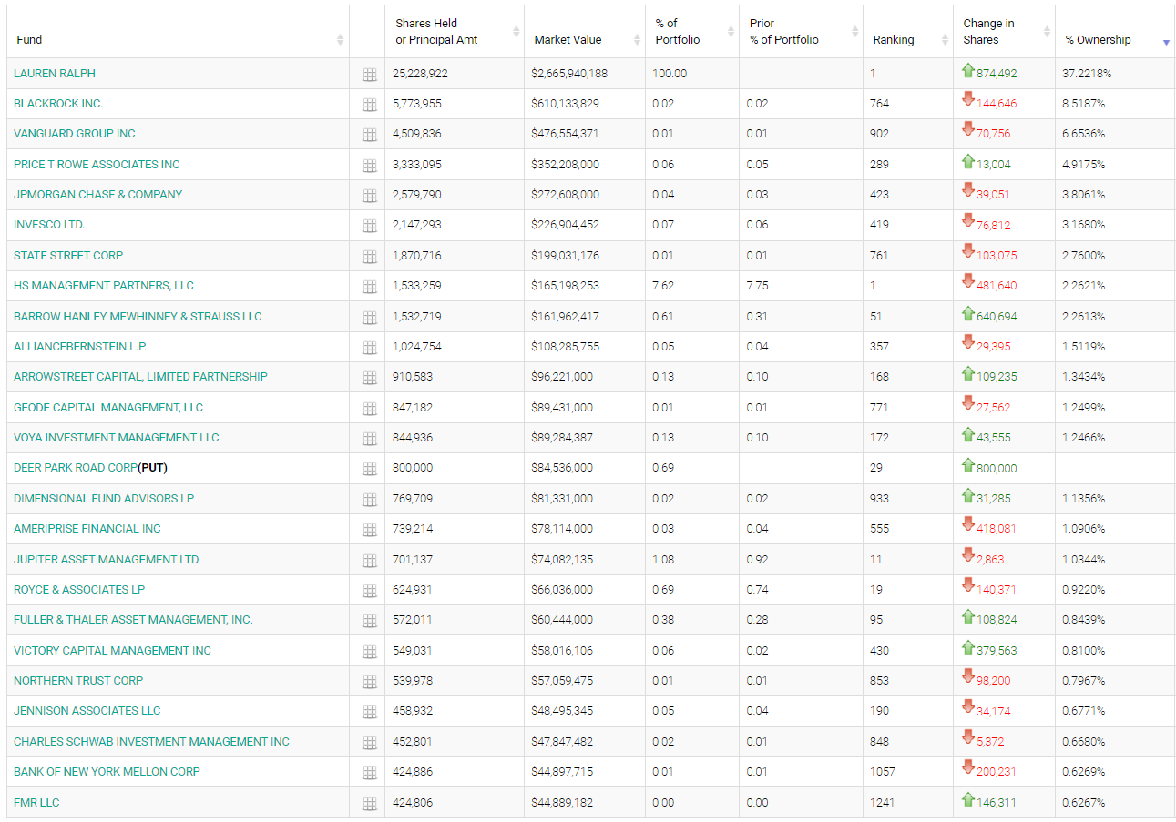
Task: Open BLACKROCK INC. fund link
Action: point(58,103)
